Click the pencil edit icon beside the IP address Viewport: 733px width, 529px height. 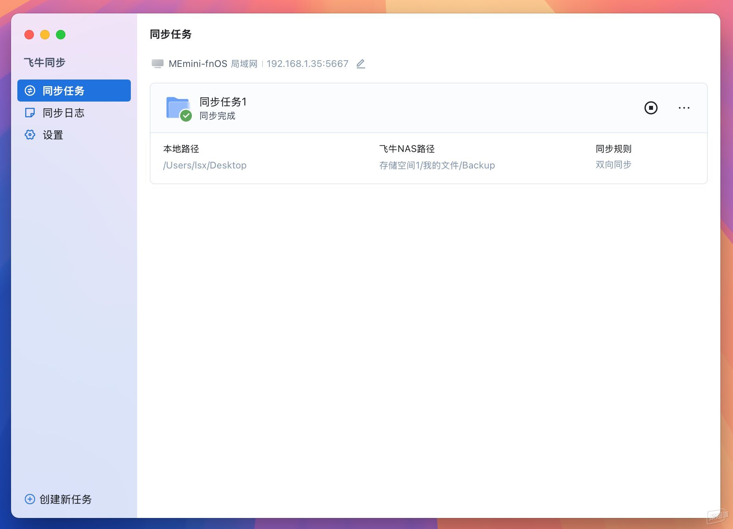point(361,64)
